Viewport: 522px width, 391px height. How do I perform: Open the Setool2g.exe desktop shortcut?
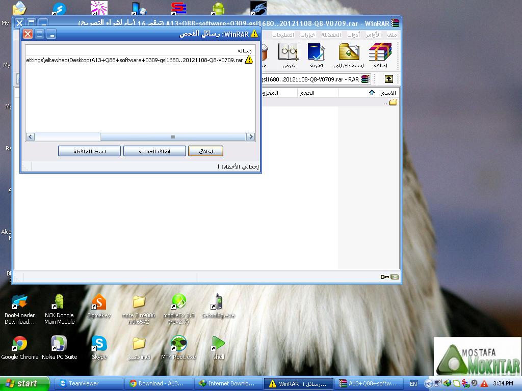click(218, 306)
